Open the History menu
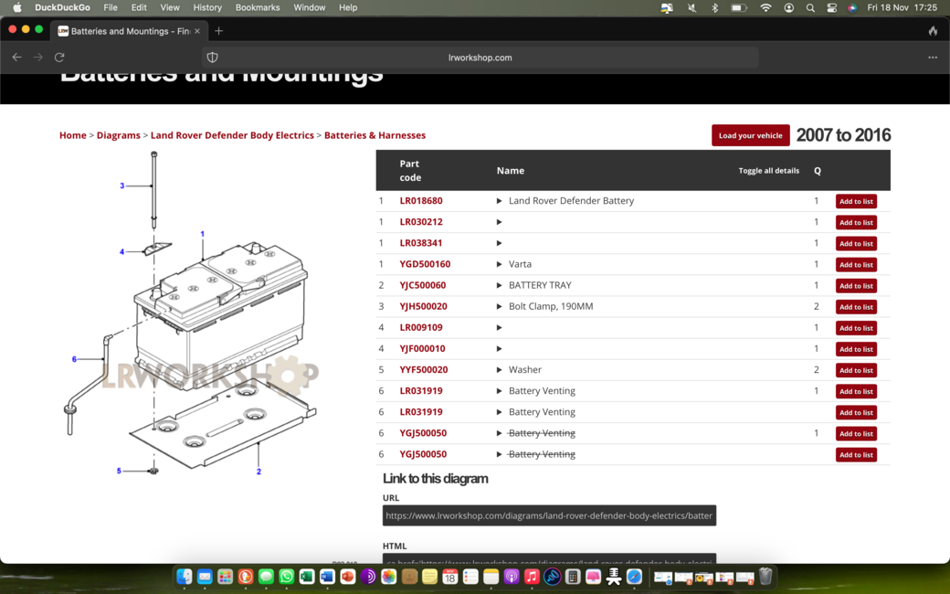 [207, 8]
